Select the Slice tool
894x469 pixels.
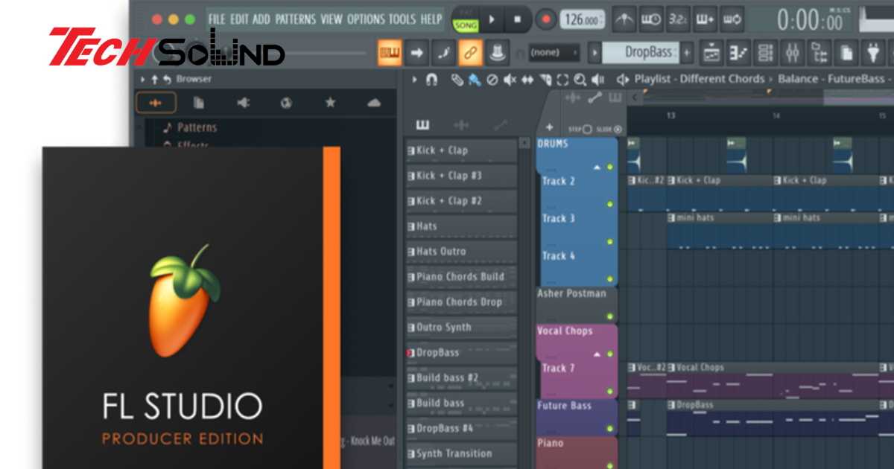coord(545,80)
